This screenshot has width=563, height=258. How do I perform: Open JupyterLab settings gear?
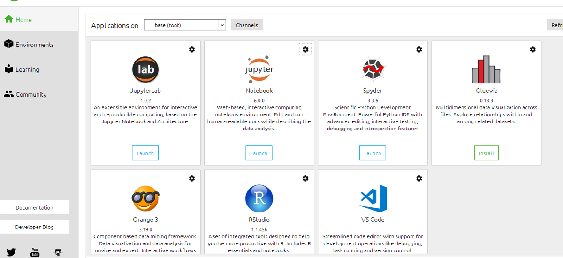click(x=192, y=49)
